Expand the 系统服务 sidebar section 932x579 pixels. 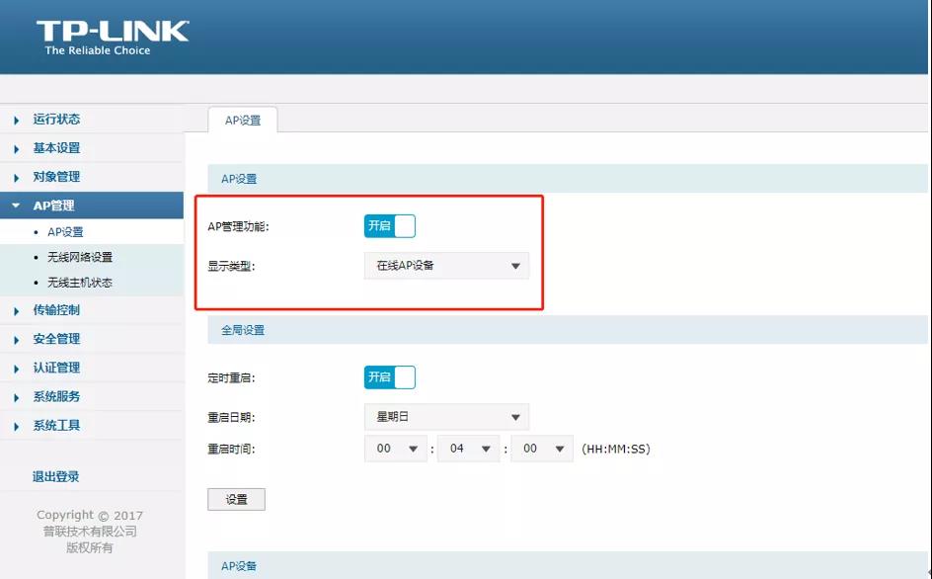point(56,396)
